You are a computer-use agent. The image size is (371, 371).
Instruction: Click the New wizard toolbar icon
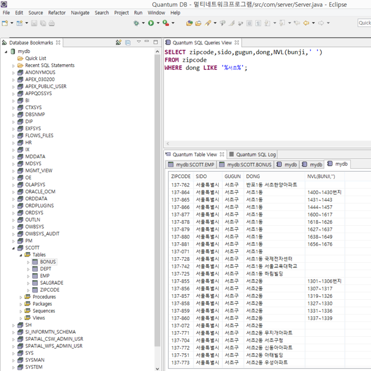click(x=5, y=23)
